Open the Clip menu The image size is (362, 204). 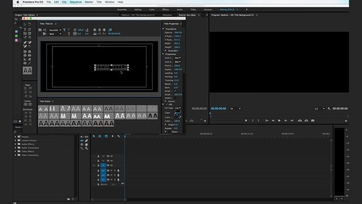(x=64, y=2)
